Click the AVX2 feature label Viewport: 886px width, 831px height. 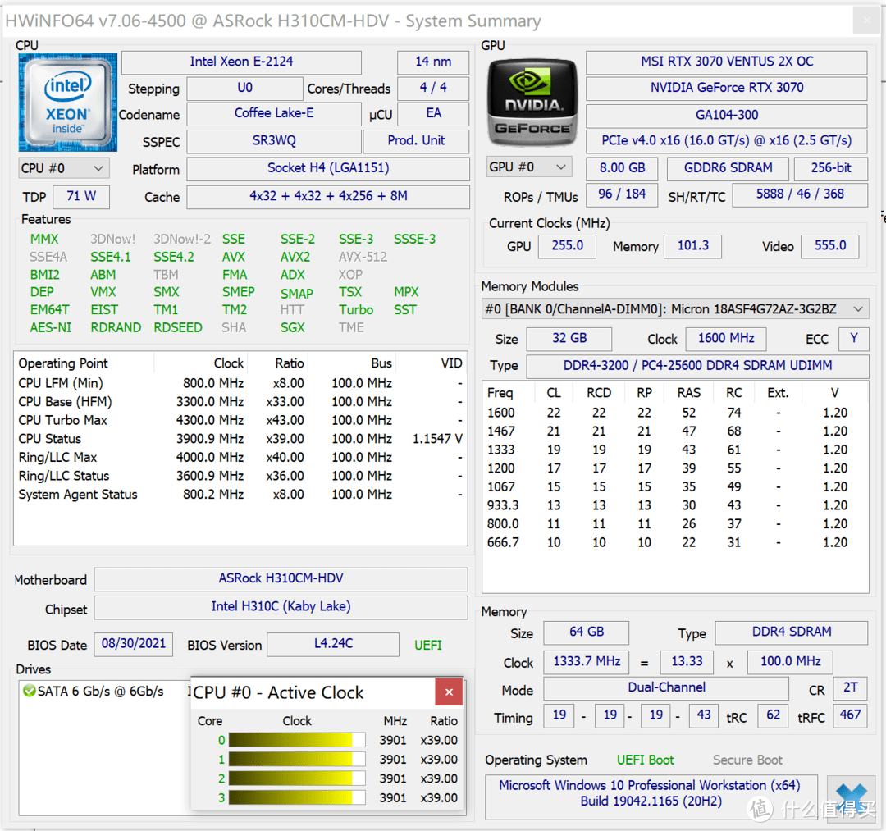[295, 257]
